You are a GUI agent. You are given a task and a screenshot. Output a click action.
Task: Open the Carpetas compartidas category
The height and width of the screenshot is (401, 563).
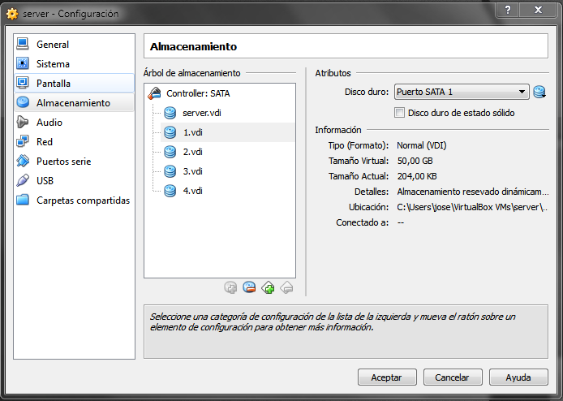coord(74,200)
